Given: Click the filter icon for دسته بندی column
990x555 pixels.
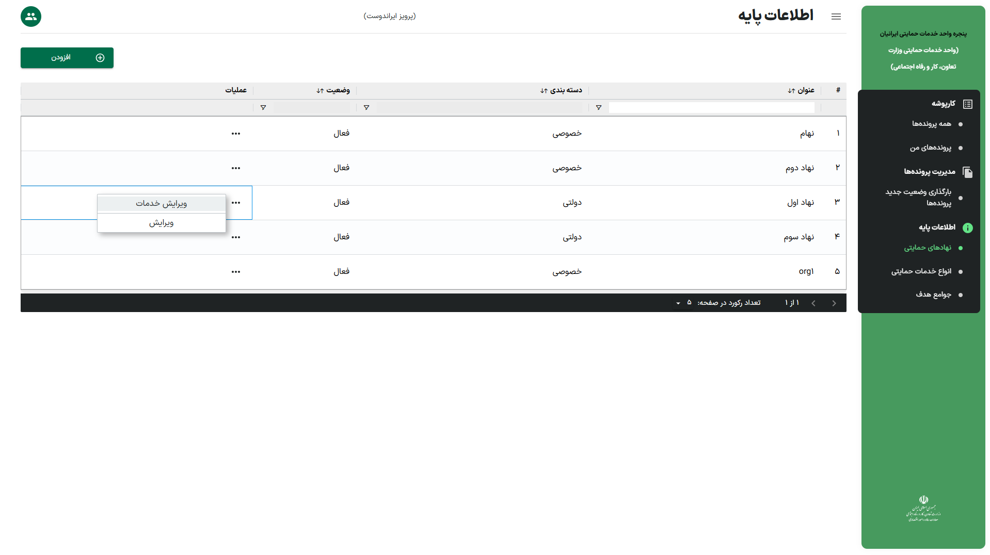Looking at the screenshot, I should click(x=366, y=107).
